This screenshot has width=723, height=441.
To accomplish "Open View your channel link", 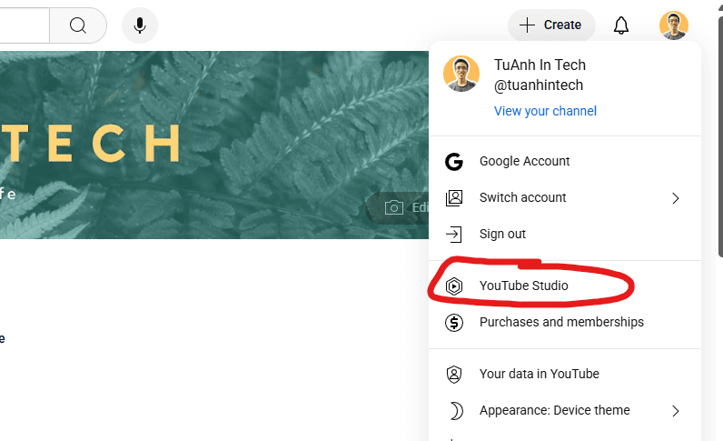I will [545, 111].
